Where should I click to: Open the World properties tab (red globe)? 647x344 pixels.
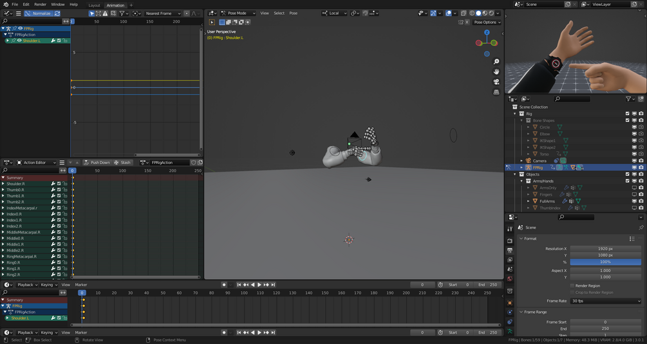click(x=510, y=279)
